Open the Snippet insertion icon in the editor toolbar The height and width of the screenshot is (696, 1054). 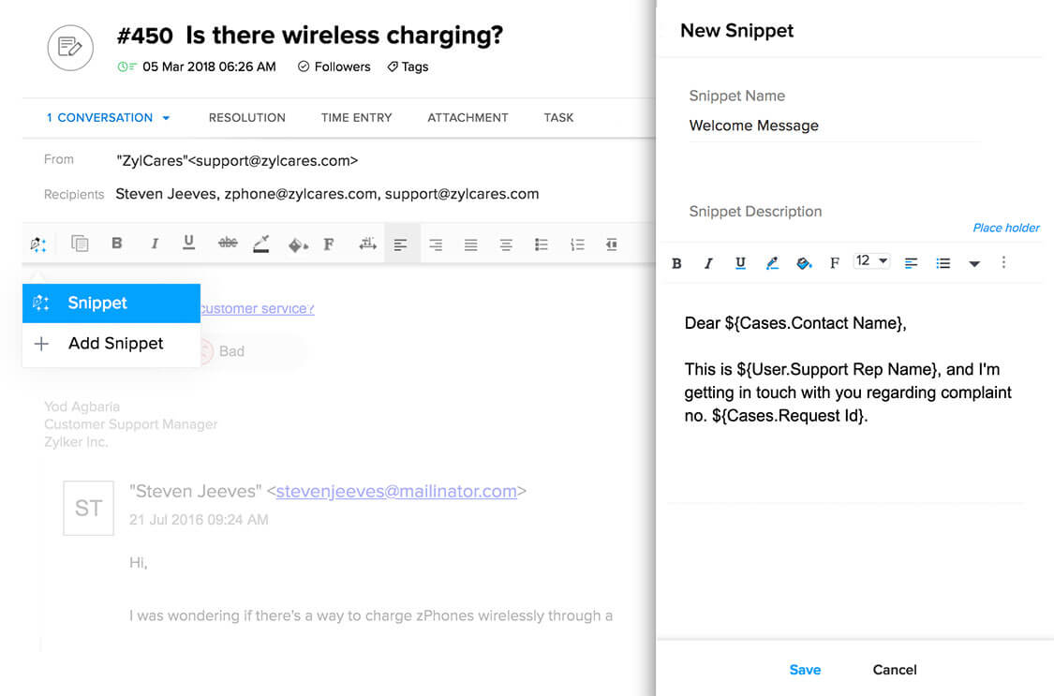coord(37,243)
